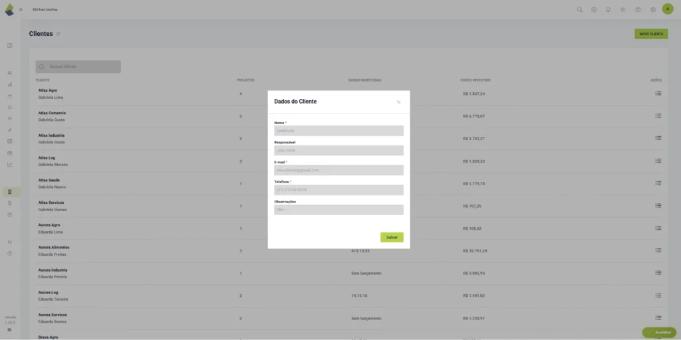The image size is (681, 340).
Task: Open the folder icon in sidebar
Action: tap(9, 96)
